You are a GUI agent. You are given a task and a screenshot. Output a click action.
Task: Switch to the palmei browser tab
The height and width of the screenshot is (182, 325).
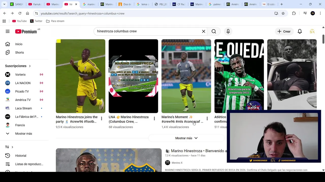point(215,4)
